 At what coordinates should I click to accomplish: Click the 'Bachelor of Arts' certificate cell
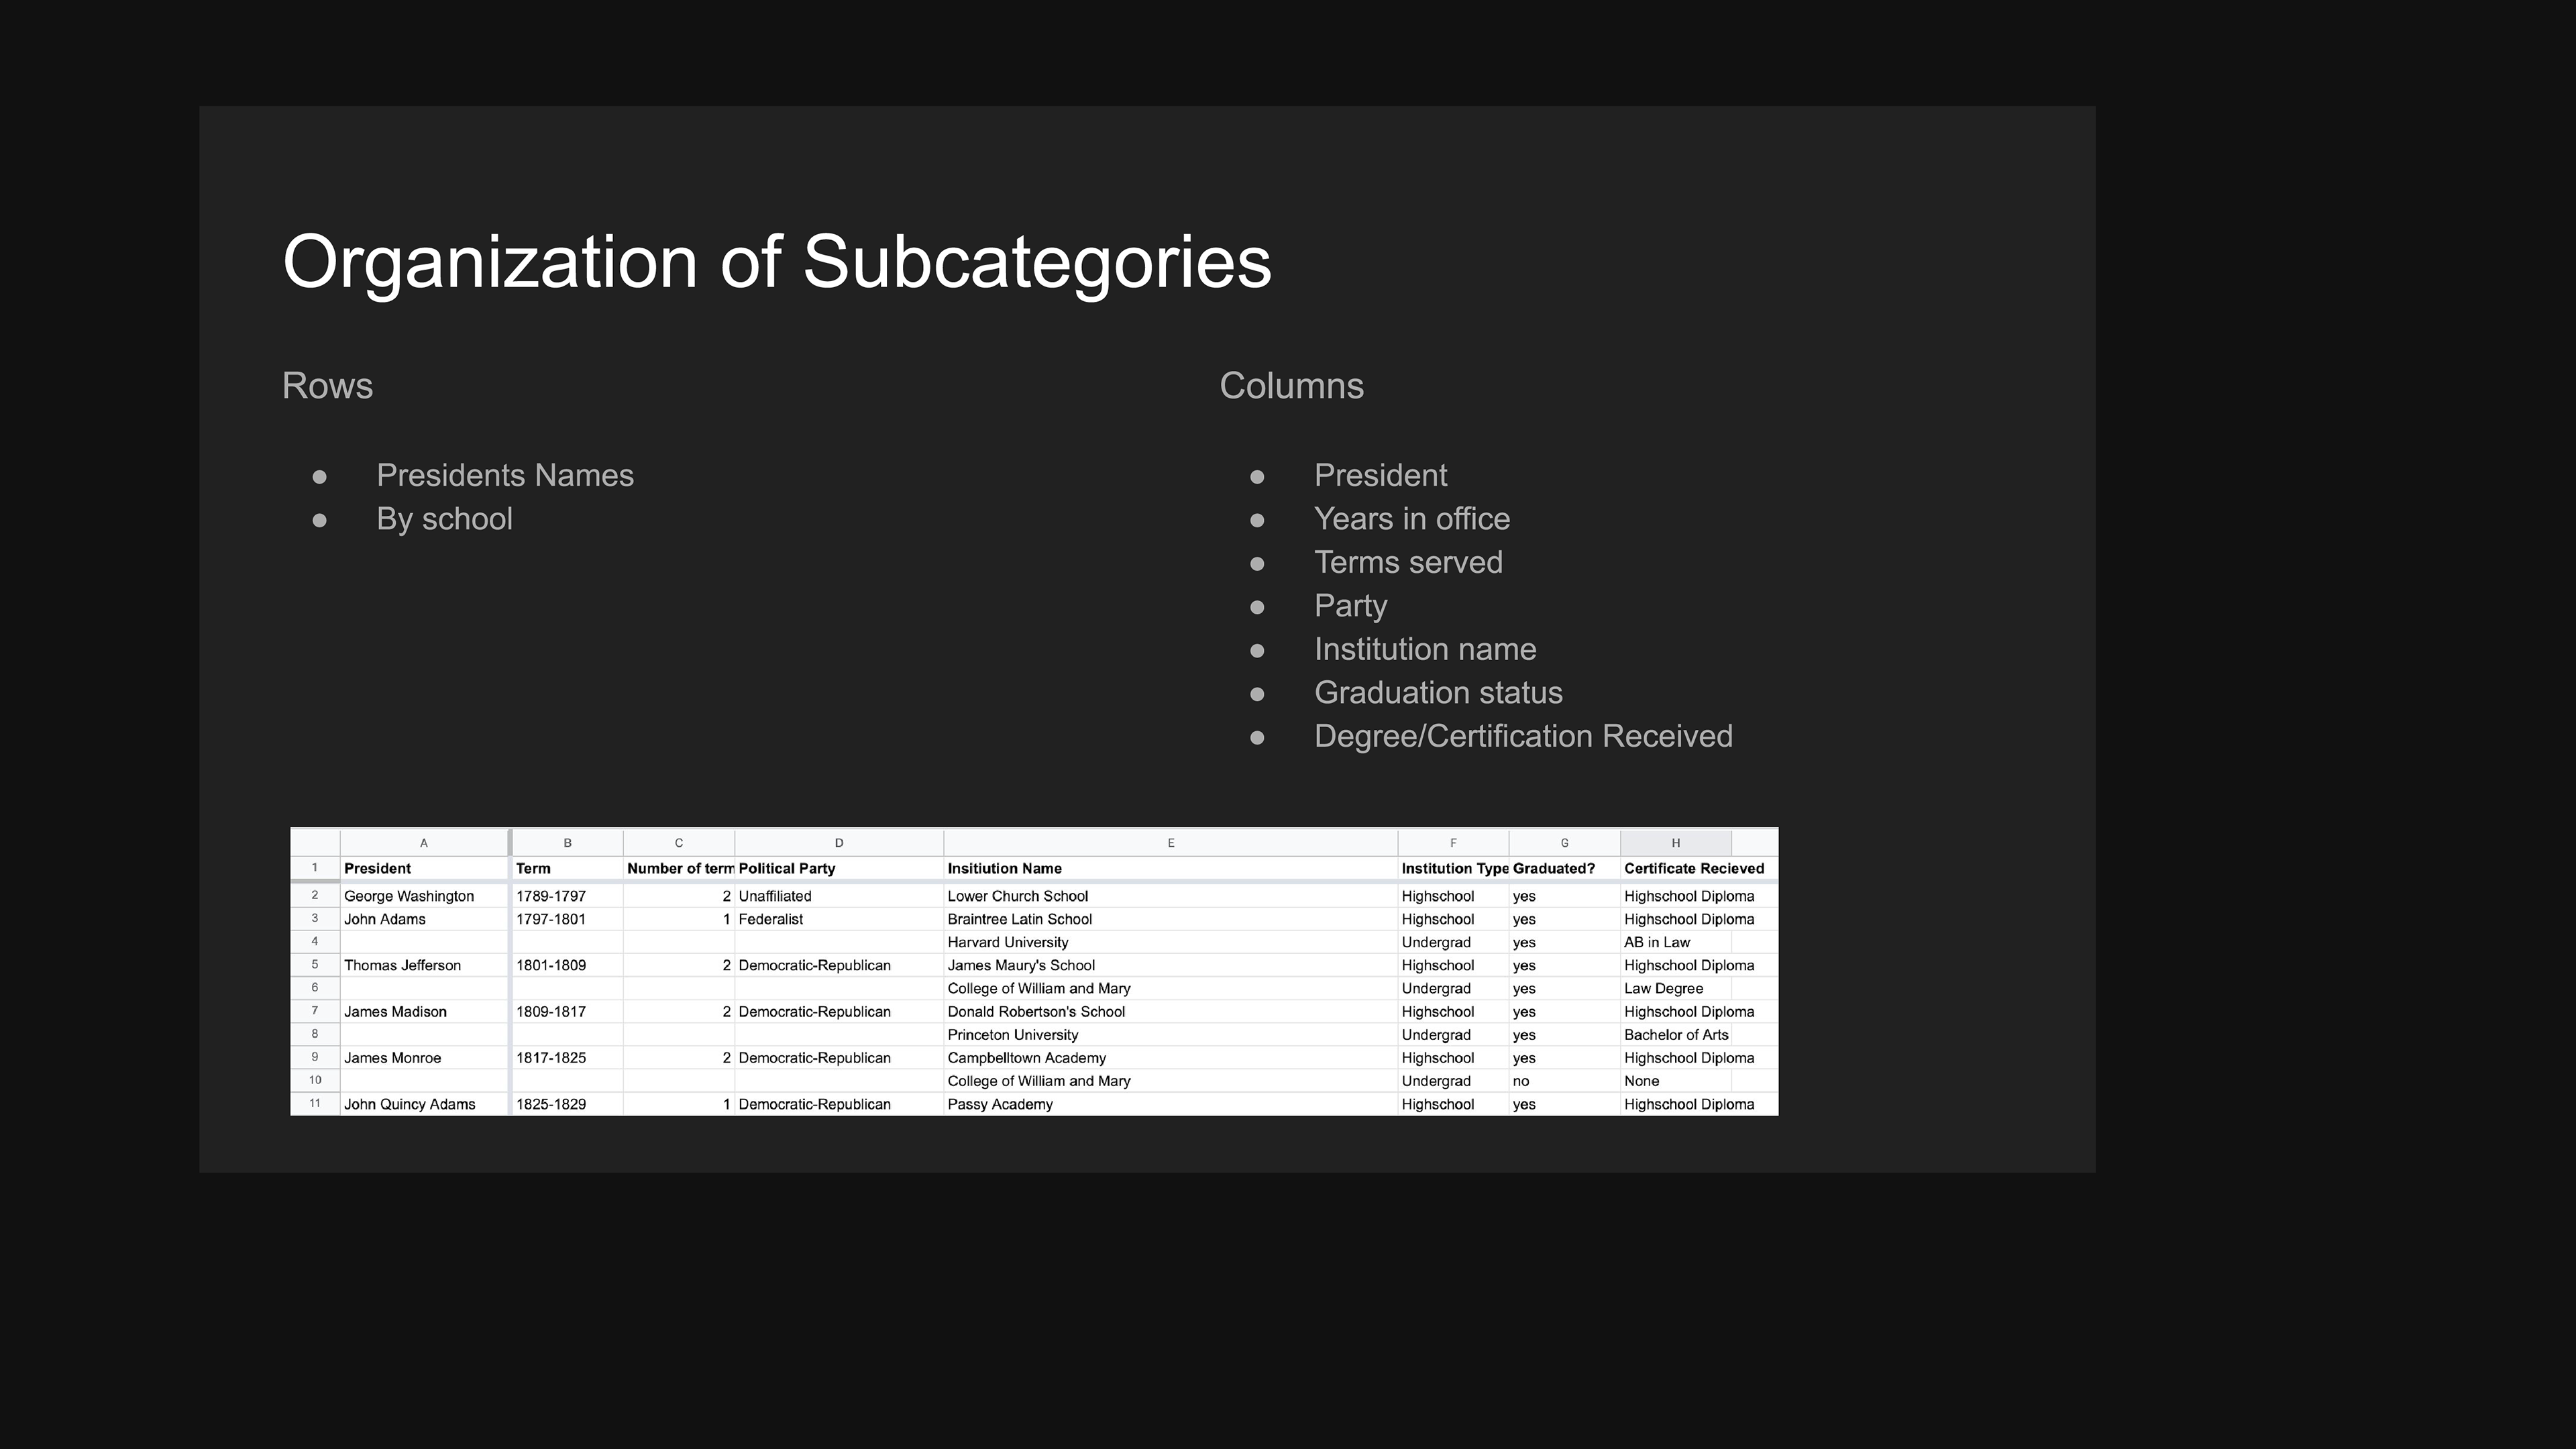point(1676,1035)
